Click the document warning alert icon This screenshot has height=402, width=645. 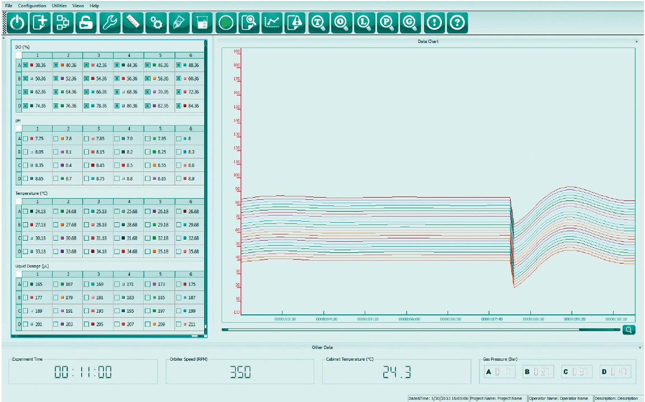(295, 22)
